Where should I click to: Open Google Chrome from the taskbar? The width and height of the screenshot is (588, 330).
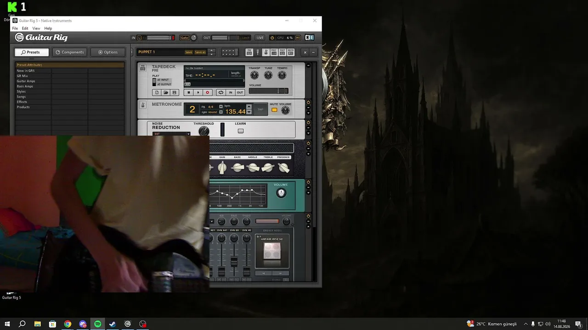click(68, 324)
